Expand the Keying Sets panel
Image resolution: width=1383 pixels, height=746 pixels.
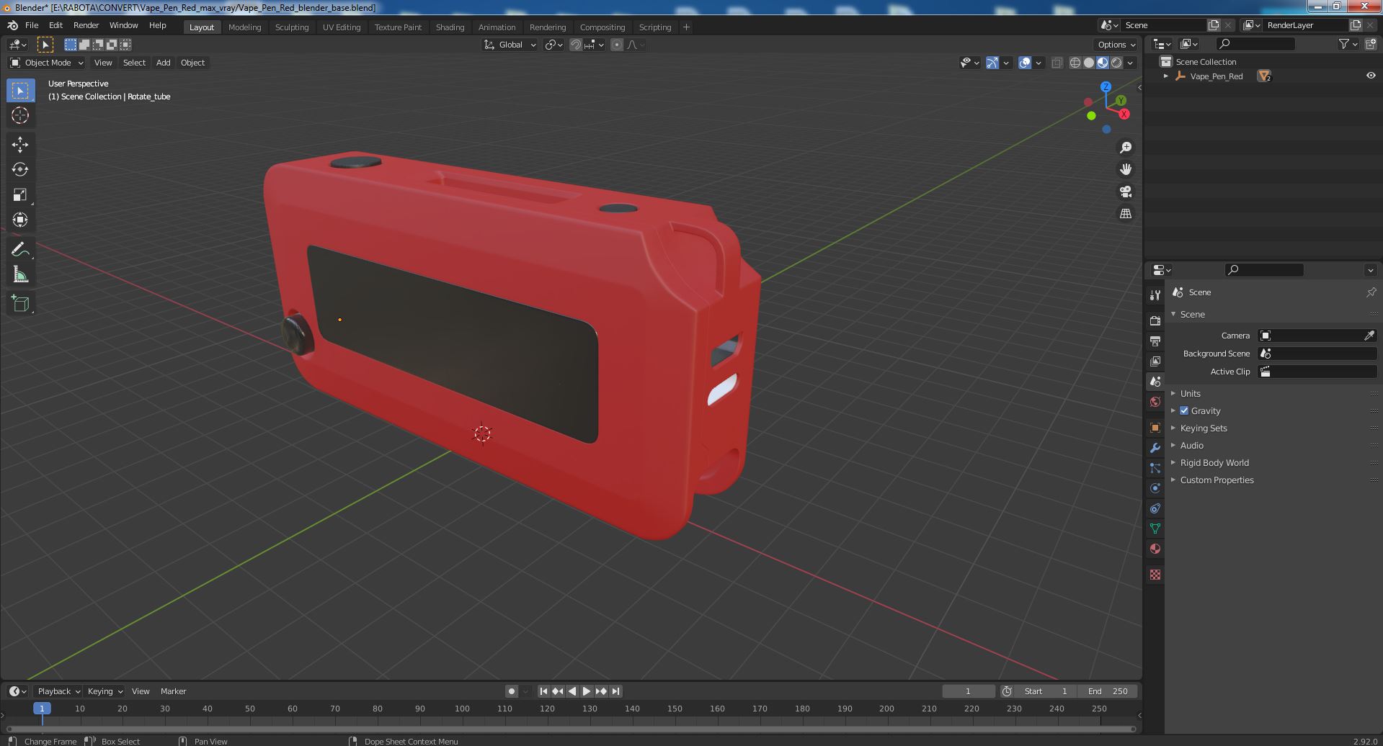point(1203,428)
